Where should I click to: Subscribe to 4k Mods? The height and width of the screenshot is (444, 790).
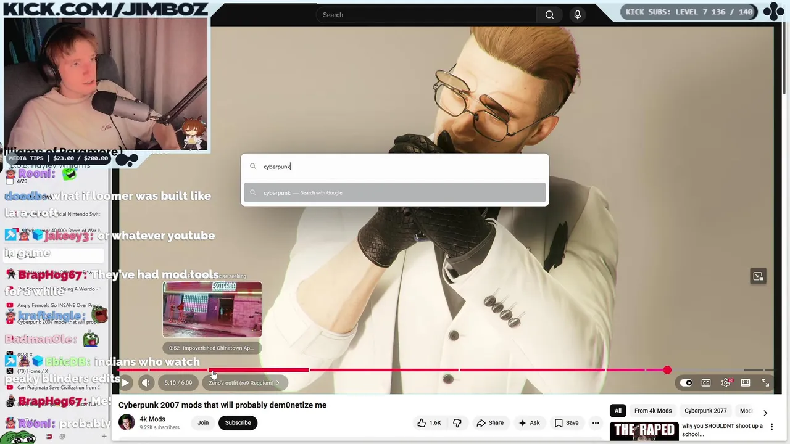(x=238, y=423)
